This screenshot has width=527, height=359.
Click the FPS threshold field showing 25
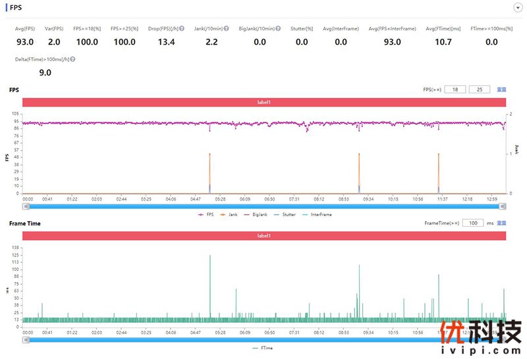click(479, 89)
